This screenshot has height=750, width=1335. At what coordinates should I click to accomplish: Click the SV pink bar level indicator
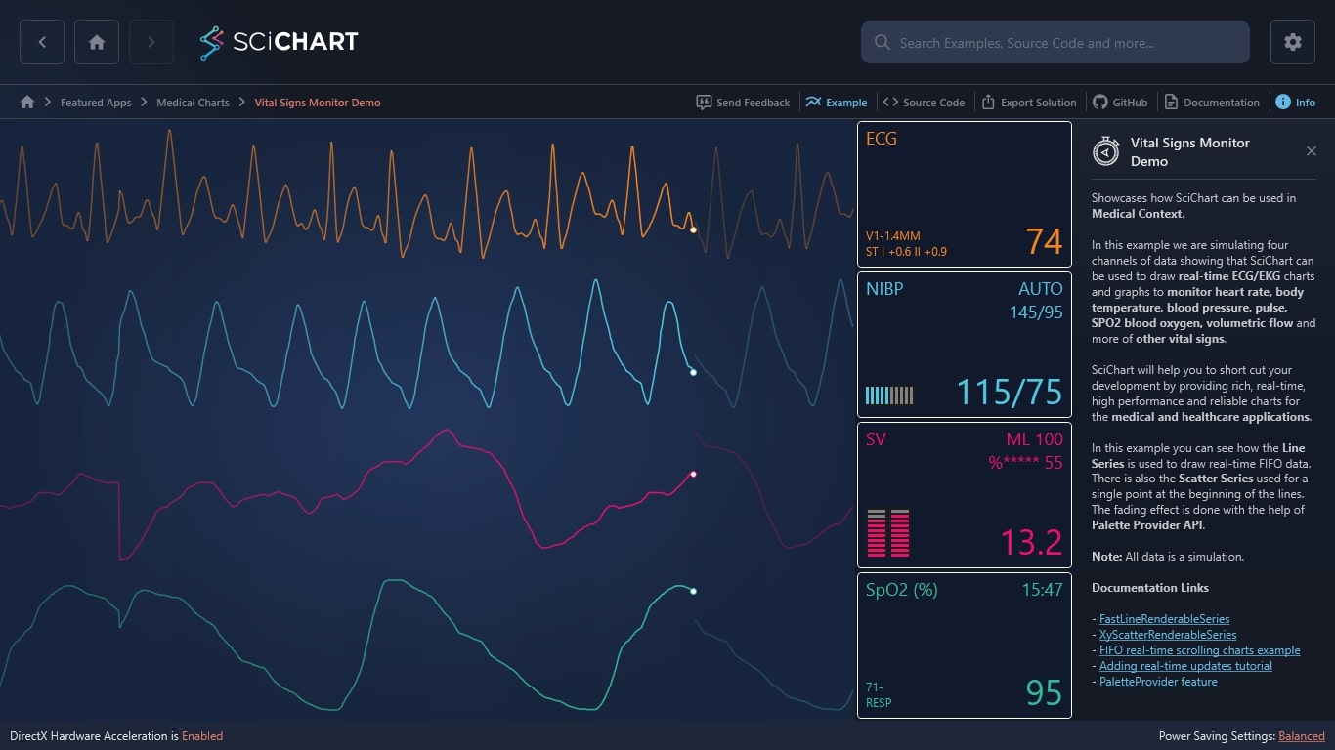[x=888, y=533]
